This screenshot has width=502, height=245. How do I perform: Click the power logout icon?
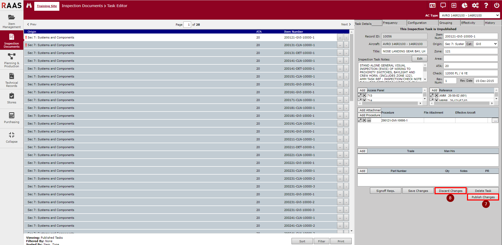click(497, 5)
